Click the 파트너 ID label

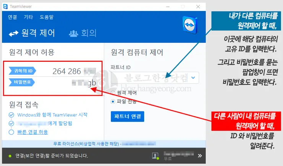point(120,67)
